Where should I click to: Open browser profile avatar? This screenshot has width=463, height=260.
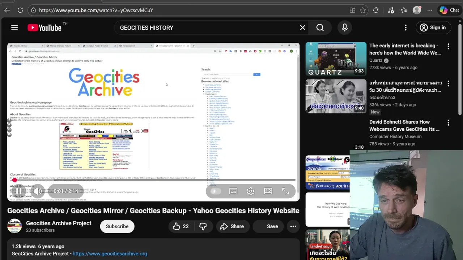click(417, 10)
